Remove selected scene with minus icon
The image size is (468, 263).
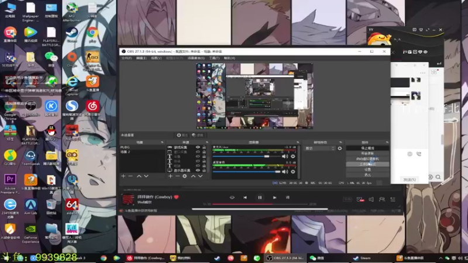click(x=130, y=177)
